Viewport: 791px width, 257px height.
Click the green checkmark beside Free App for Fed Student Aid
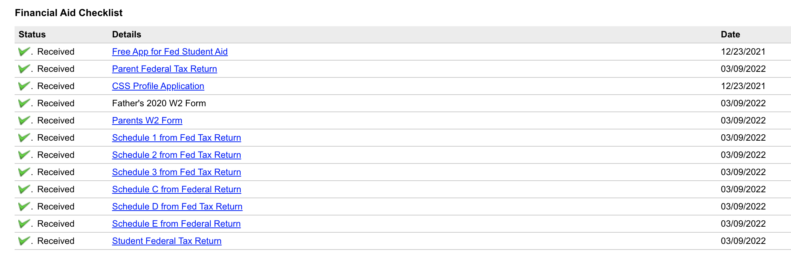(x=24, y=52)
